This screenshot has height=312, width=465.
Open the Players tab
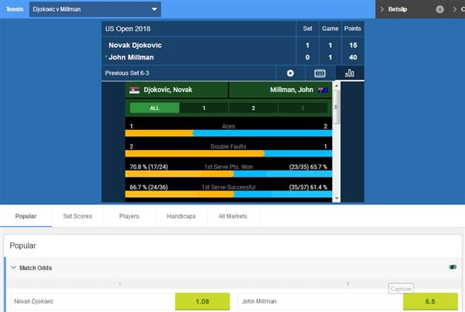click(129, 216)
